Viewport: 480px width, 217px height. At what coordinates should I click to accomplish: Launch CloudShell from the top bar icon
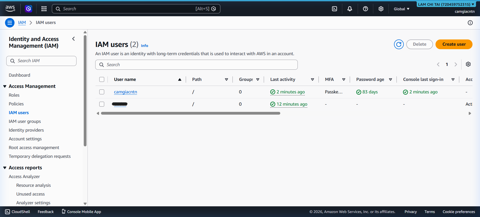click(334, 9)
